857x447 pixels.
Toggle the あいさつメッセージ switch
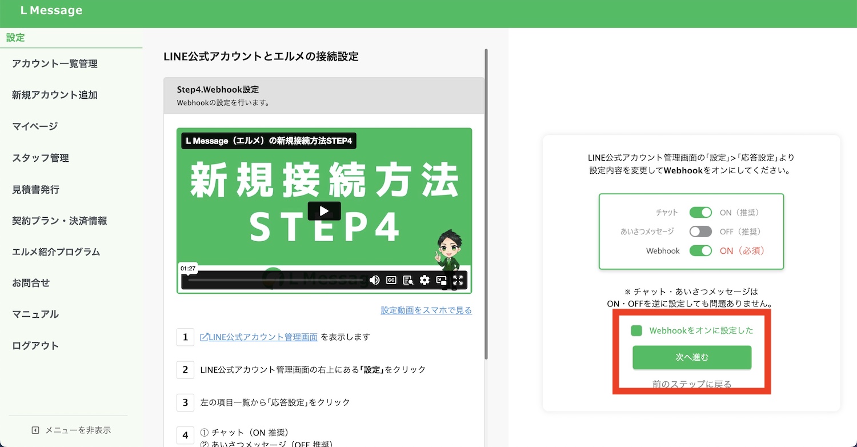[700, 232]
